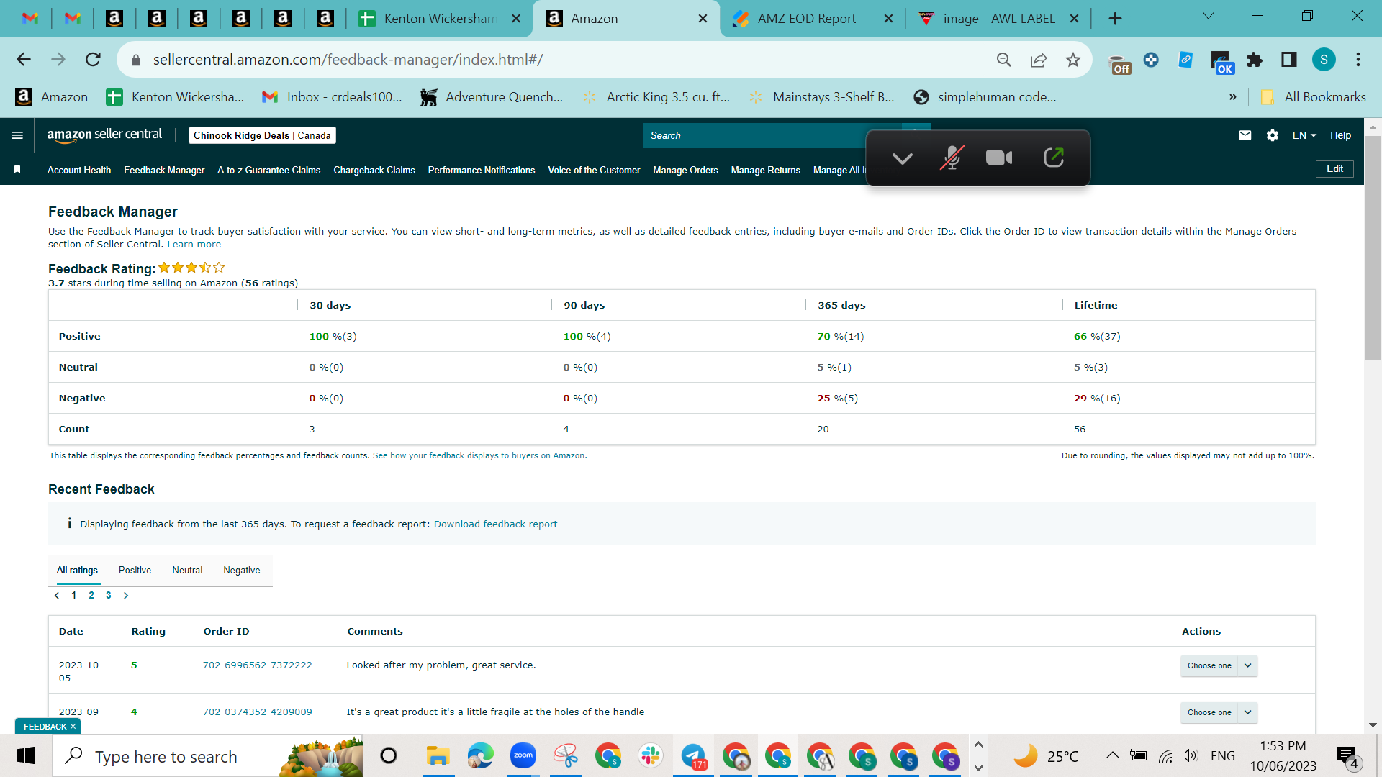Image resolution: width=1382 pixels, height=777 pixels.
Task: Click the bookmark flag icon in nav bar
Action: click(x=17, y=169)
